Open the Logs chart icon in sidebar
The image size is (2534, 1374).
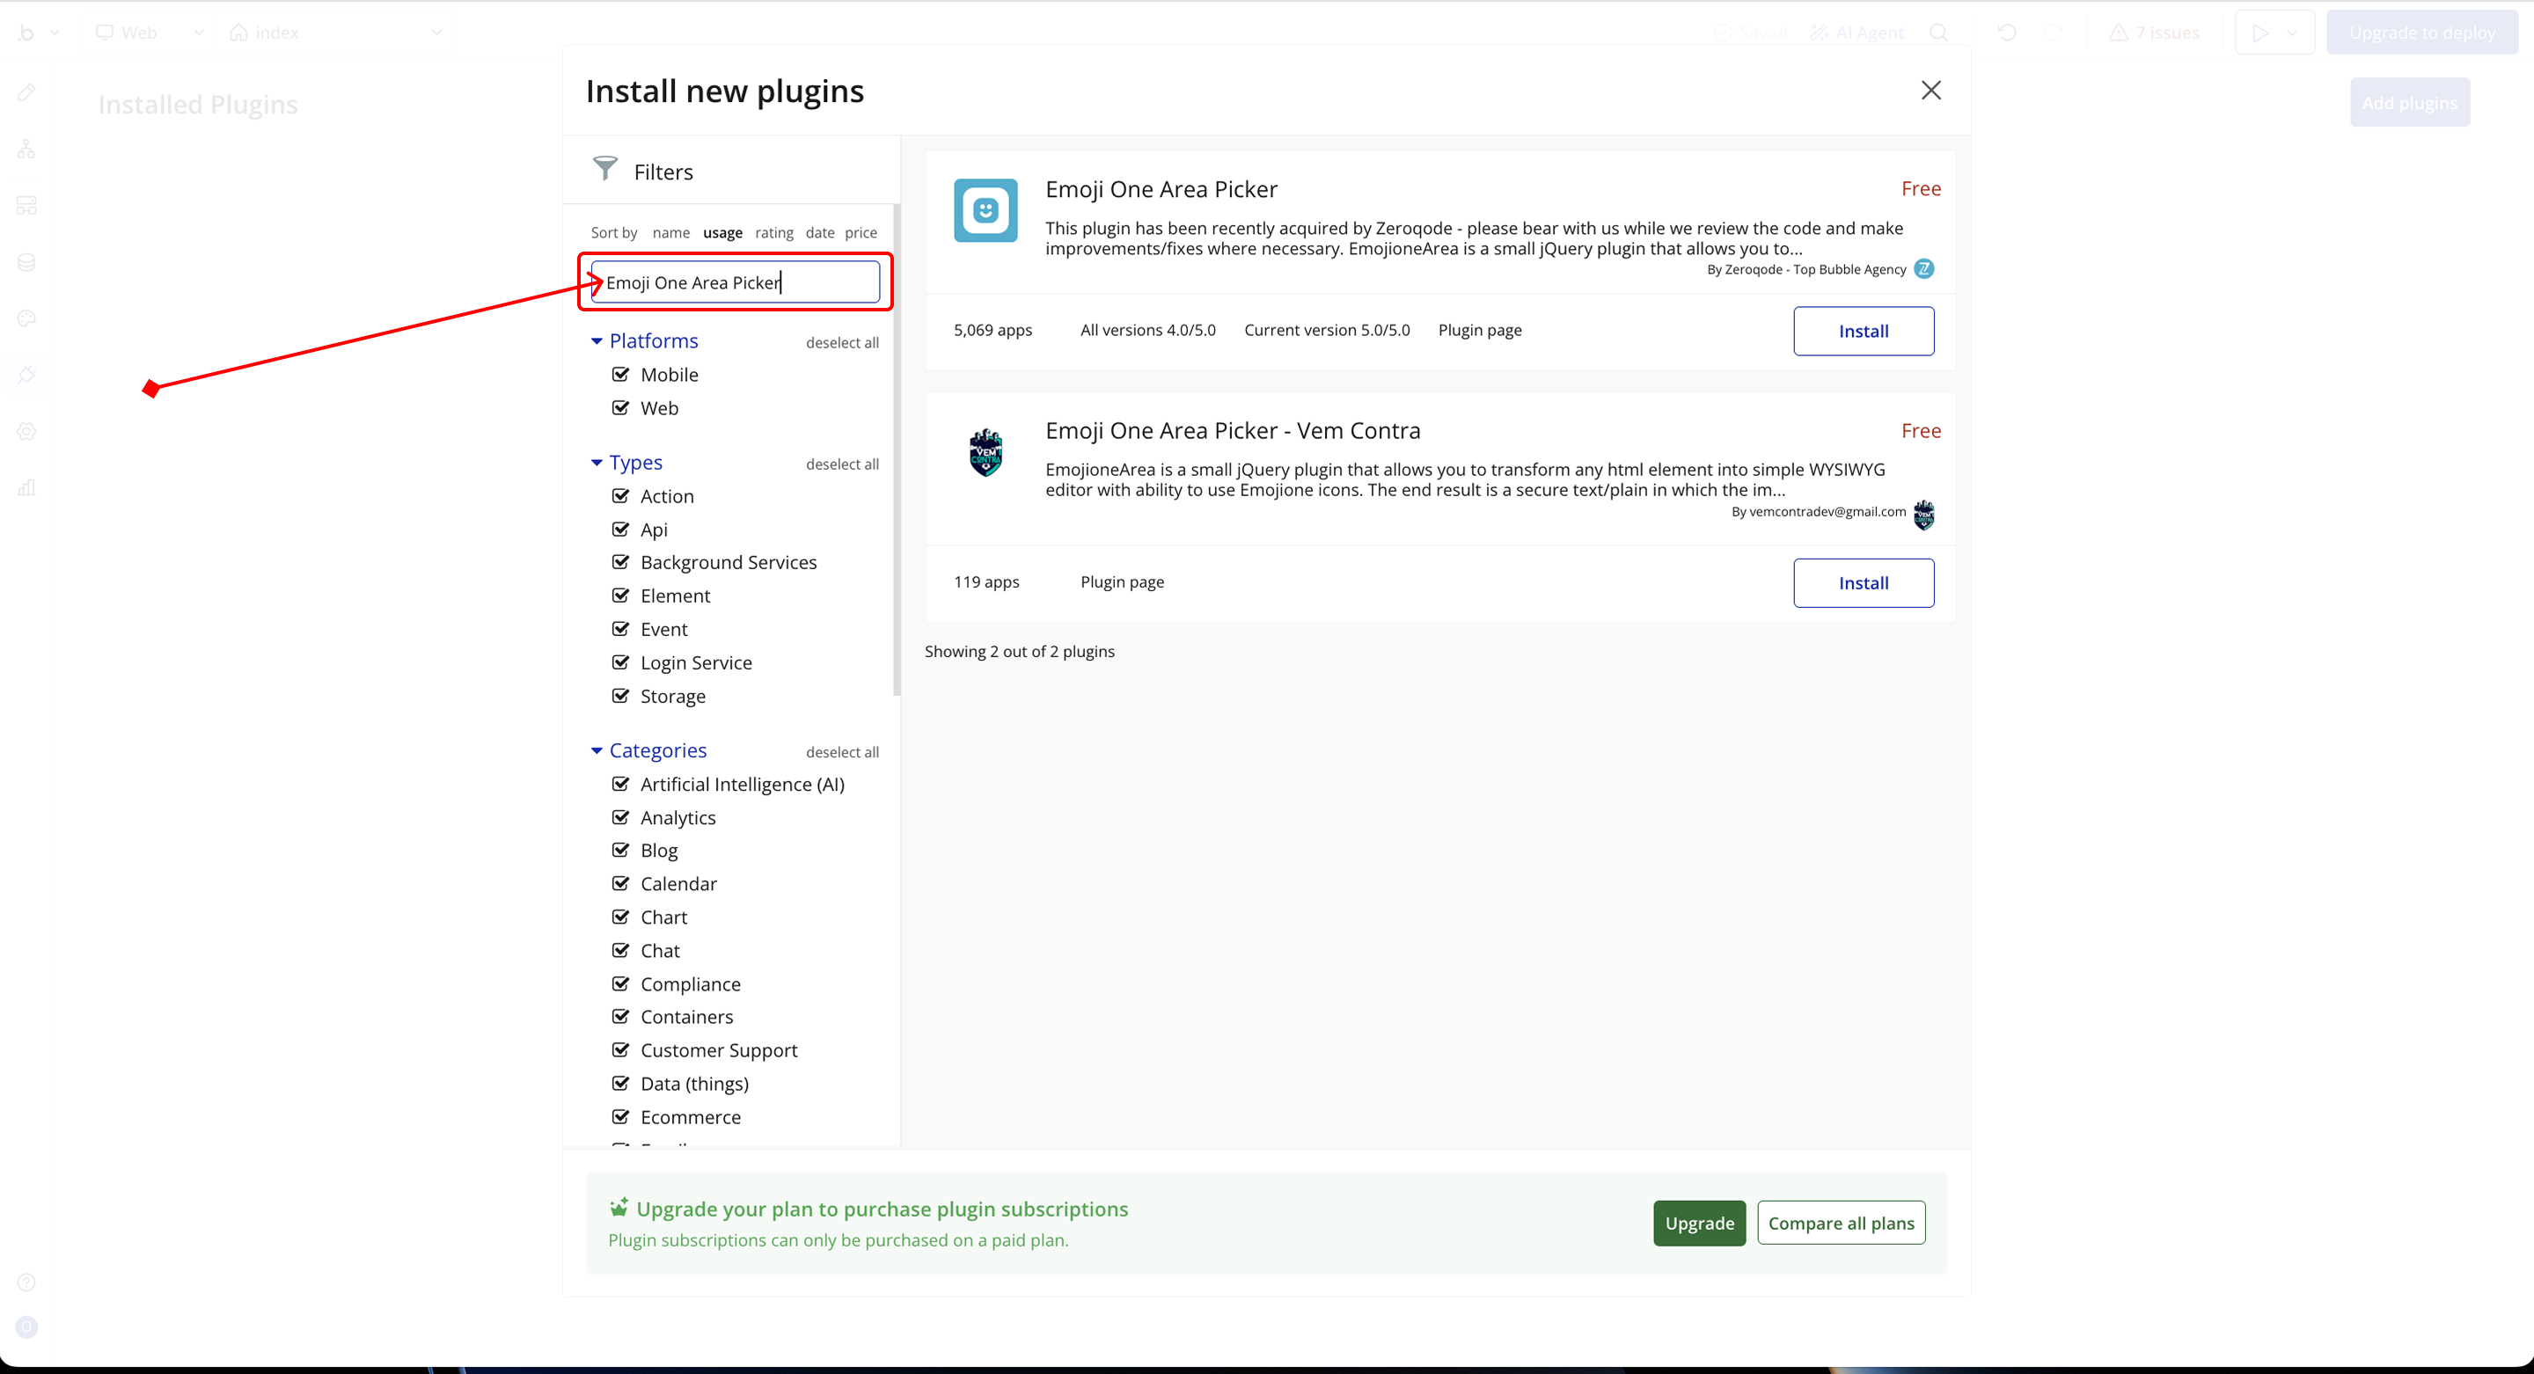[x=26, y=486]
